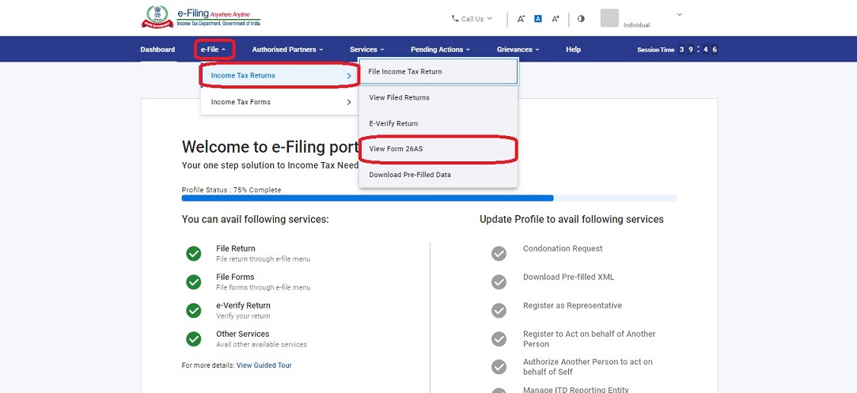The height and width of the screenshot is (393, 857).
Task: Open Income Tax Forms submenu
Action: point(280,102)
